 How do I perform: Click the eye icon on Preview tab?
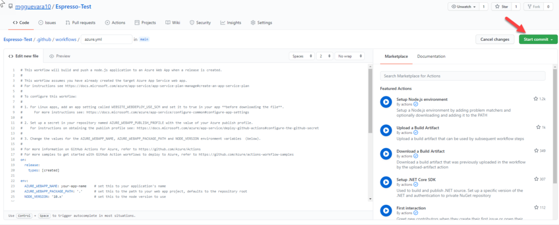[52, 56]
